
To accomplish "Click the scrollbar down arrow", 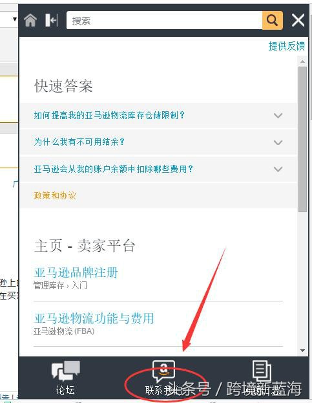I will [x=302, y=351].
